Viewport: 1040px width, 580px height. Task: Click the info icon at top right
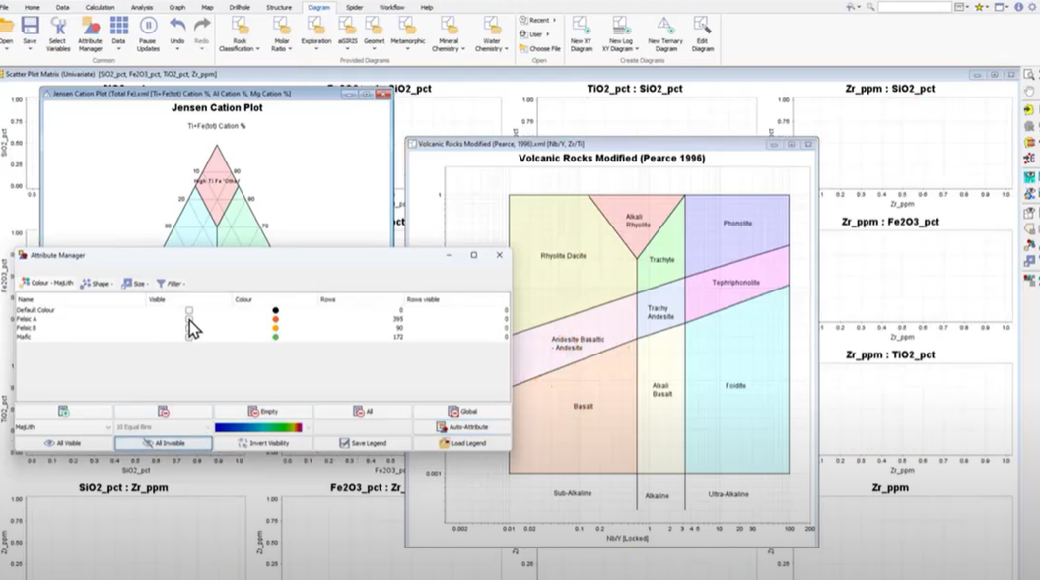pos(1018,7)
